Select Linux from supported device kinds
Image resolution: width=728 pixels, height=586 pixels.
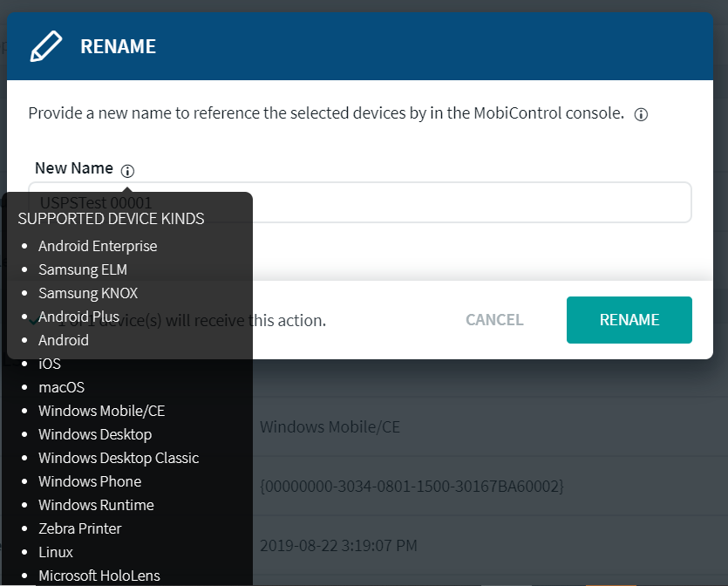[56, 552]
